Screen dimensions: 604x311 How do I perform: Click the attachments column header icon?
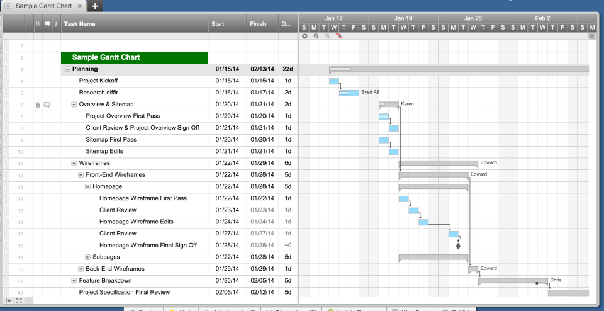click(38, 24)
